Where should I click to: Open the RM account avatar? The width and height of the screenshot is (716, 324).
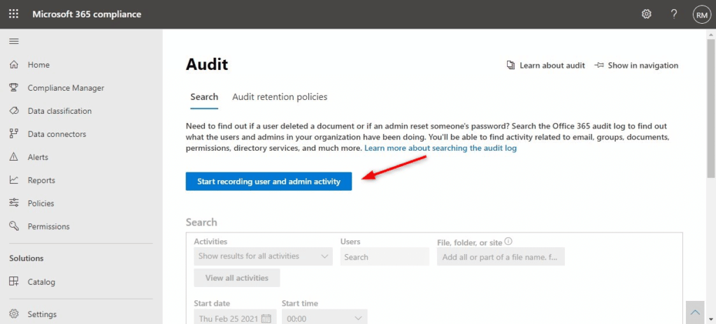(701, 15)
